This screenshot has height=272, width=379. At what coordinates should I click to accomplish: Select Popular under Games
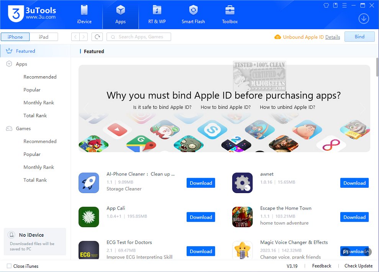[32, 154]
